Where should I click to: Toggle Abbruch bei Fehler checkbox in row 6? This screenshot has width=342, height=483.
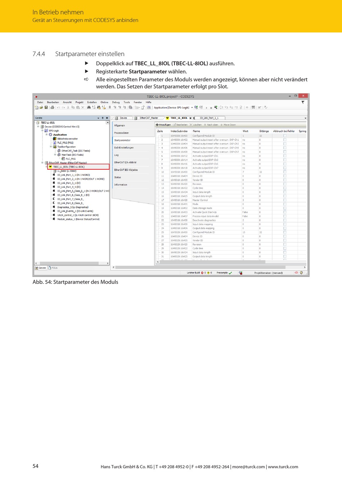pyautogui.click(x=285, y=156)
